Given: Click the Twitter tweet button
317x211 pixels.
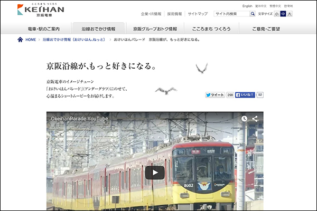Looking at the screenshot, I should tap(215, 95).
